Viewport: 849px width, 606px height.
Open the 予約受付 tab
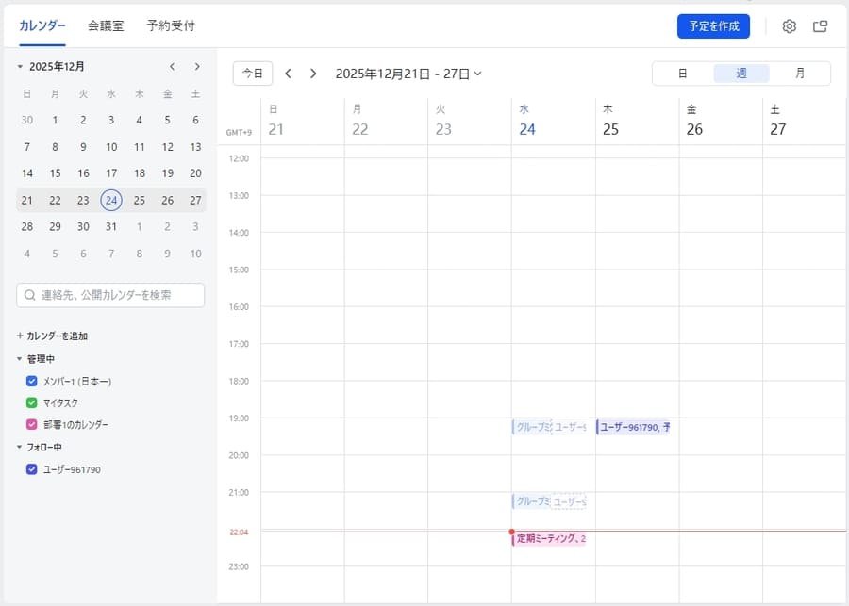171,26
